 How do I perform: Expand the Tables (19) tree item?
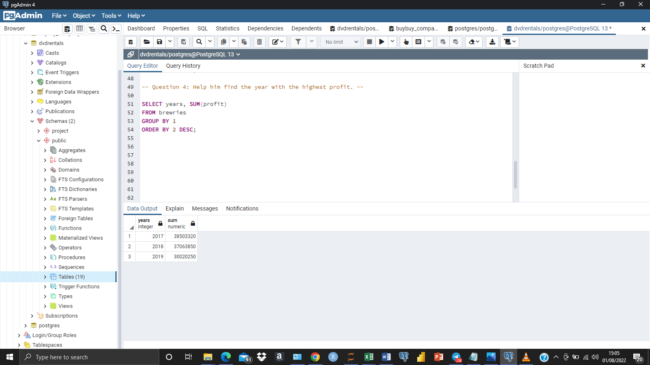[45, 277]
